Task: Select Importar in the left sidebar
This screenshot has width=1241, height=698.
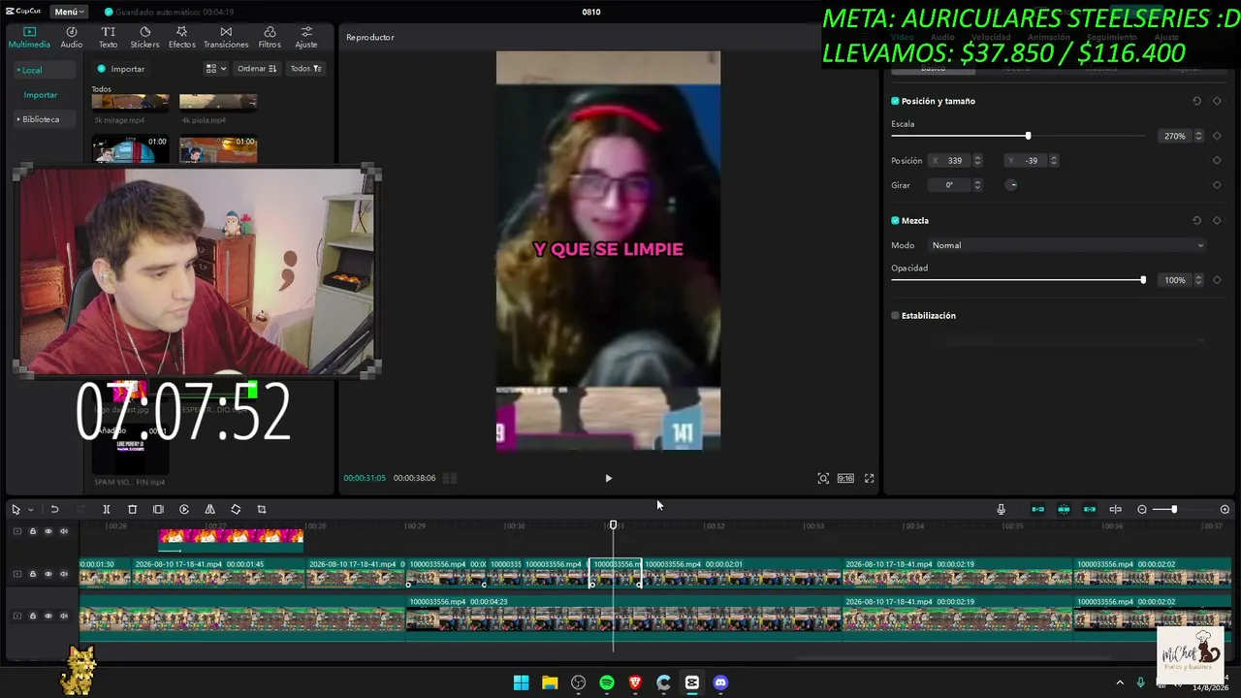Action: coord(41,95)
